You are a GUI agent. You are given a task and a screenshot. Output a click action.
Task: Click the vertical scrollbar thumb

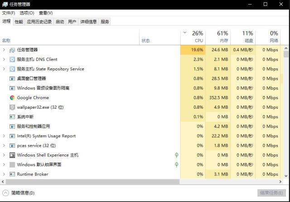tap(286, 54)
